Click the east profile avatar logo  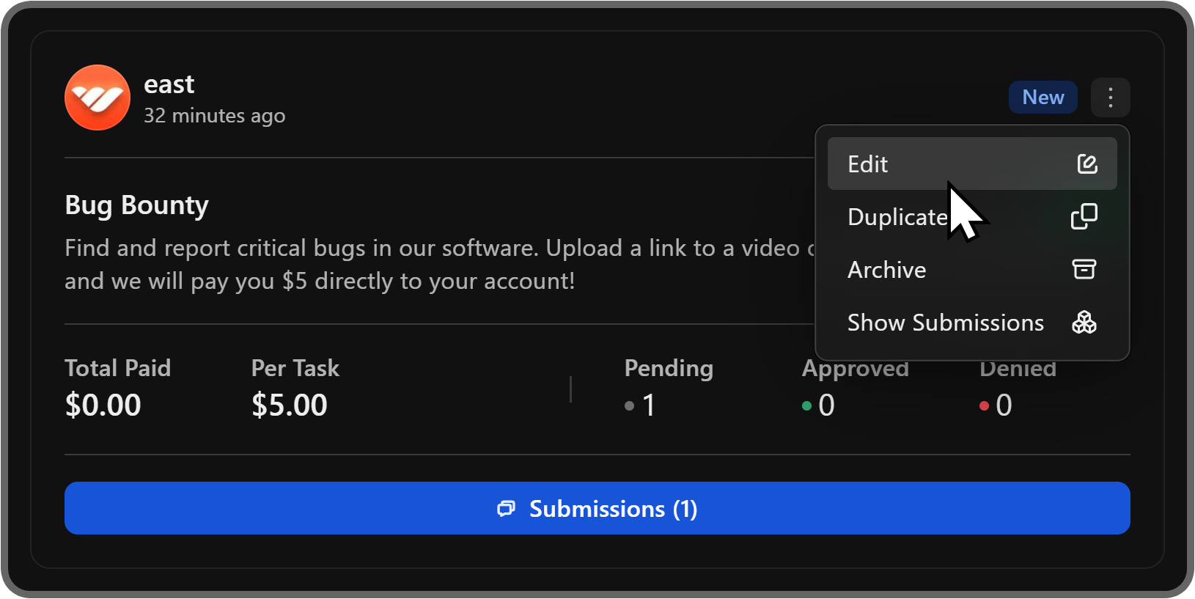tap(98, 98)
